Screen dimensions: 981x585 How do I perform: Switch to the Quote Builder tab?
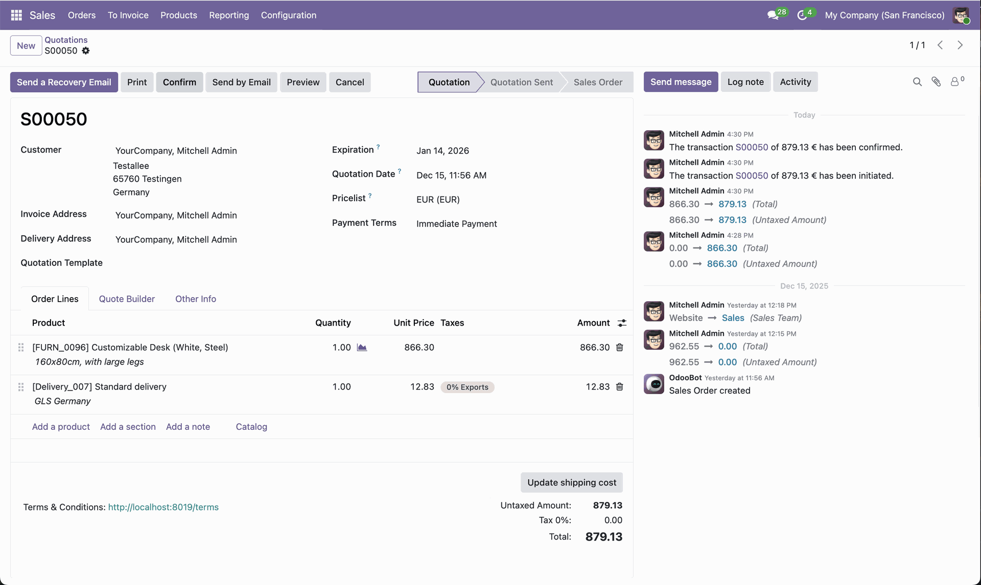point(127,299)
